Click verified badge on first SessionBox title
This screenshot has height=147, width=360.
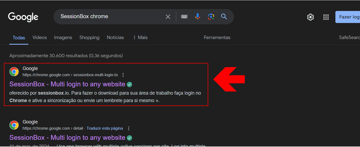[129, 84]
